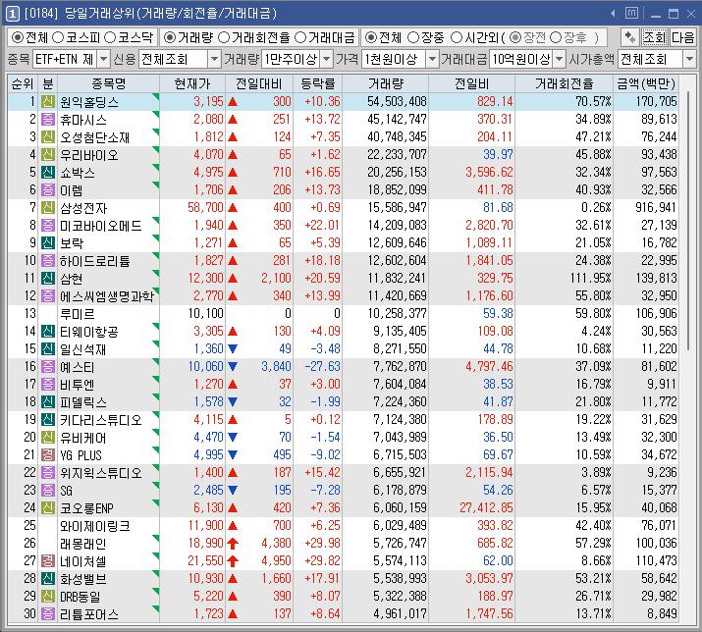
Task: Click the settings tool icon beside 조회
Action: 630,37
